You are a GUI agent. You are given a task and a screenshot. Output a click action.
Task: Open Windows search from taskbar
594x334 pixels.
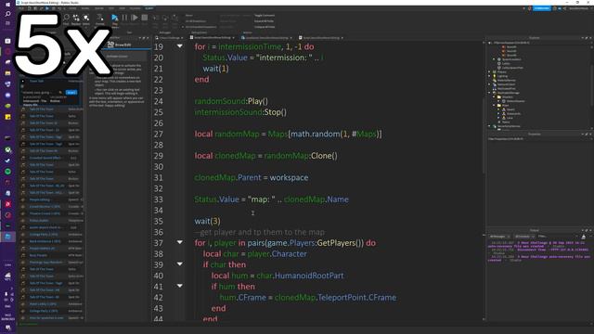pos(7,14)
